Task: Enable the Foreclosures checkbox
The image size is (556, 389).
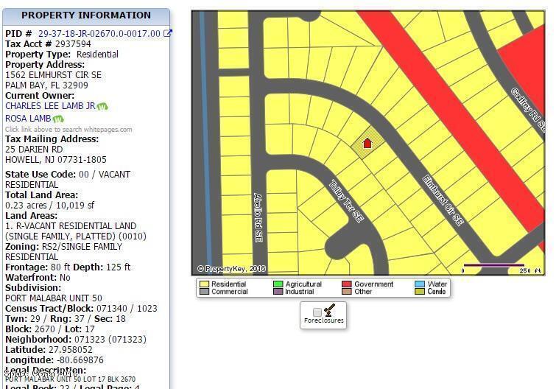Action: click(317, 312)
